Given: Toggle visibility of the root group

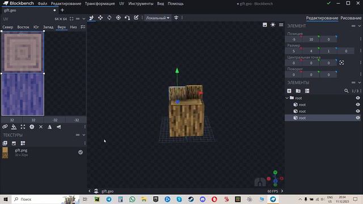Looking at the screenshot, I should pyautogui.click(x=358, y=98).
